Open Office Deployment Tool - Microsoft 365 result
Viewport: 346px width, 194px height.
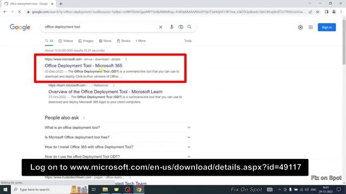(83, 66)
